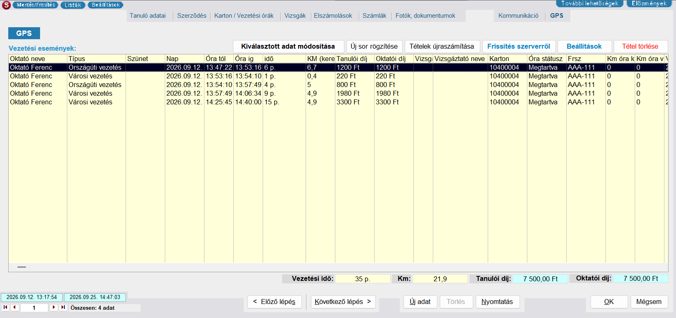Select the cell with end time 14:06:34

pyautogui.click(x=248, y=93)
